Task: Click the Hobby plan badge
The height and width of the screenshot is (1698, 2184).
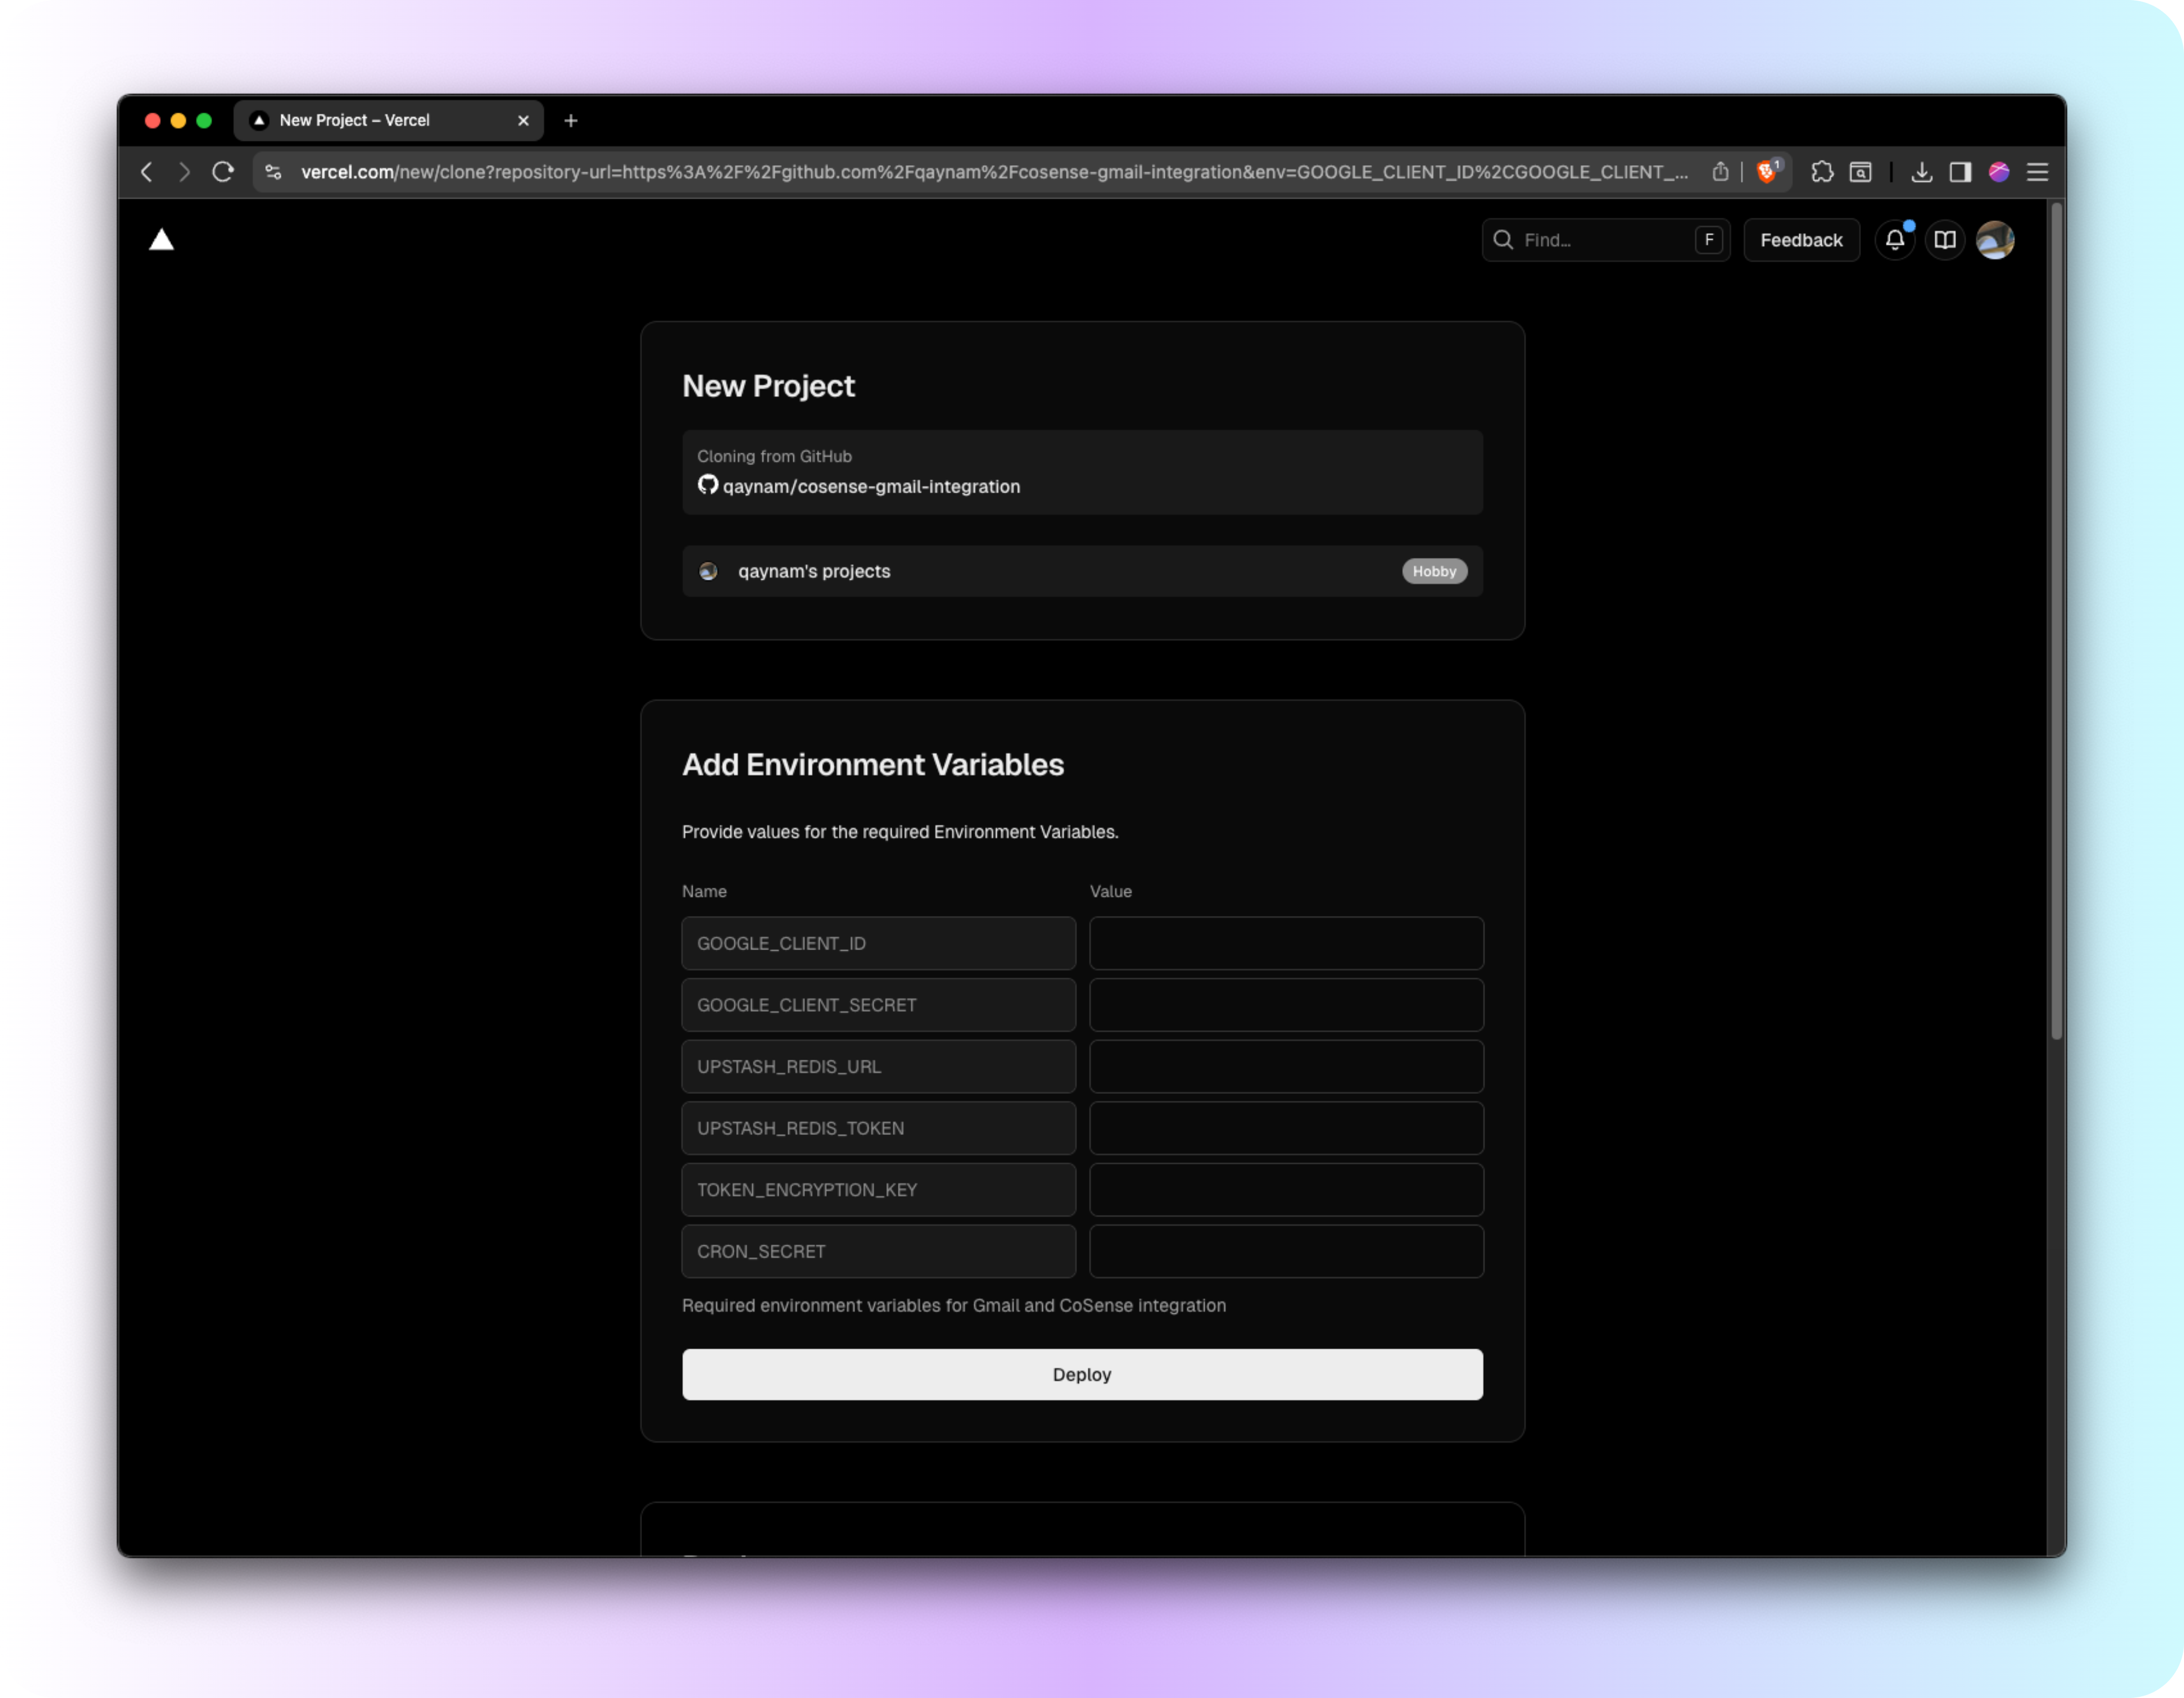Action: pyautogui.click(x=1434, y=572)
